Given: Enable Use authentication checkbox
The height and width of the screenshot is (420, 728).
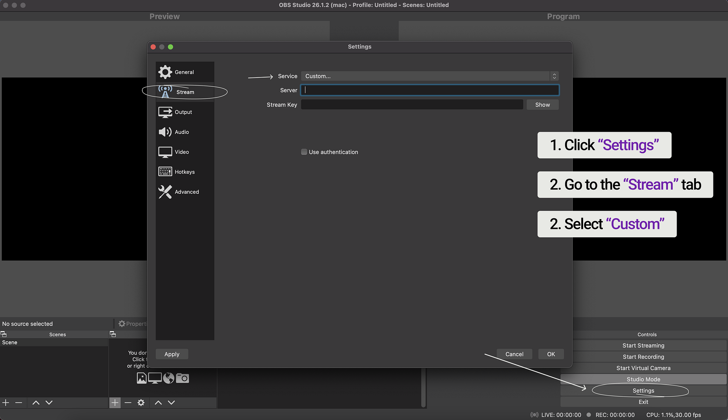Looking at the screenshot, I should pyautogui.click(x=304, y=152).
